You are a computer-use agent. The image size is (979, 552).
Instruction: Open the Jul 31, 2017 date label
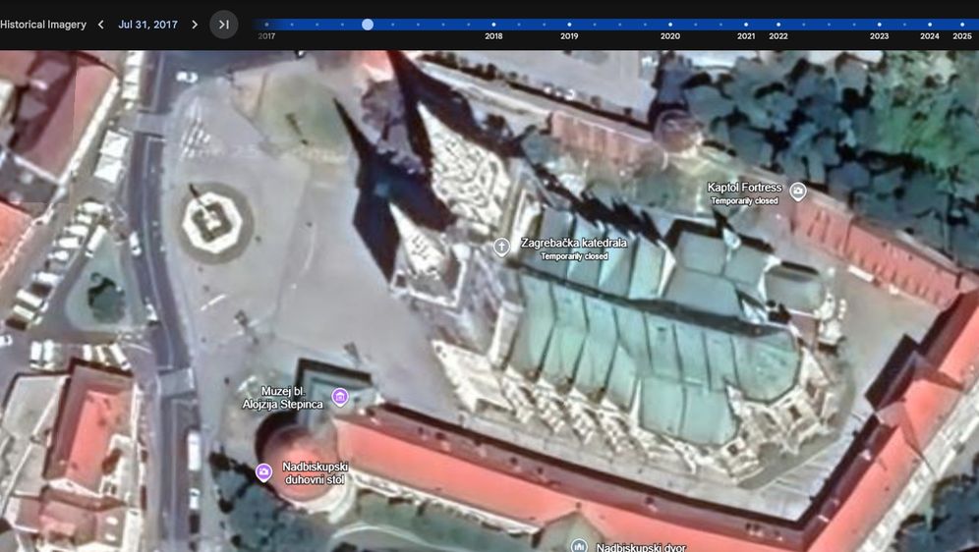pos(148,25)
